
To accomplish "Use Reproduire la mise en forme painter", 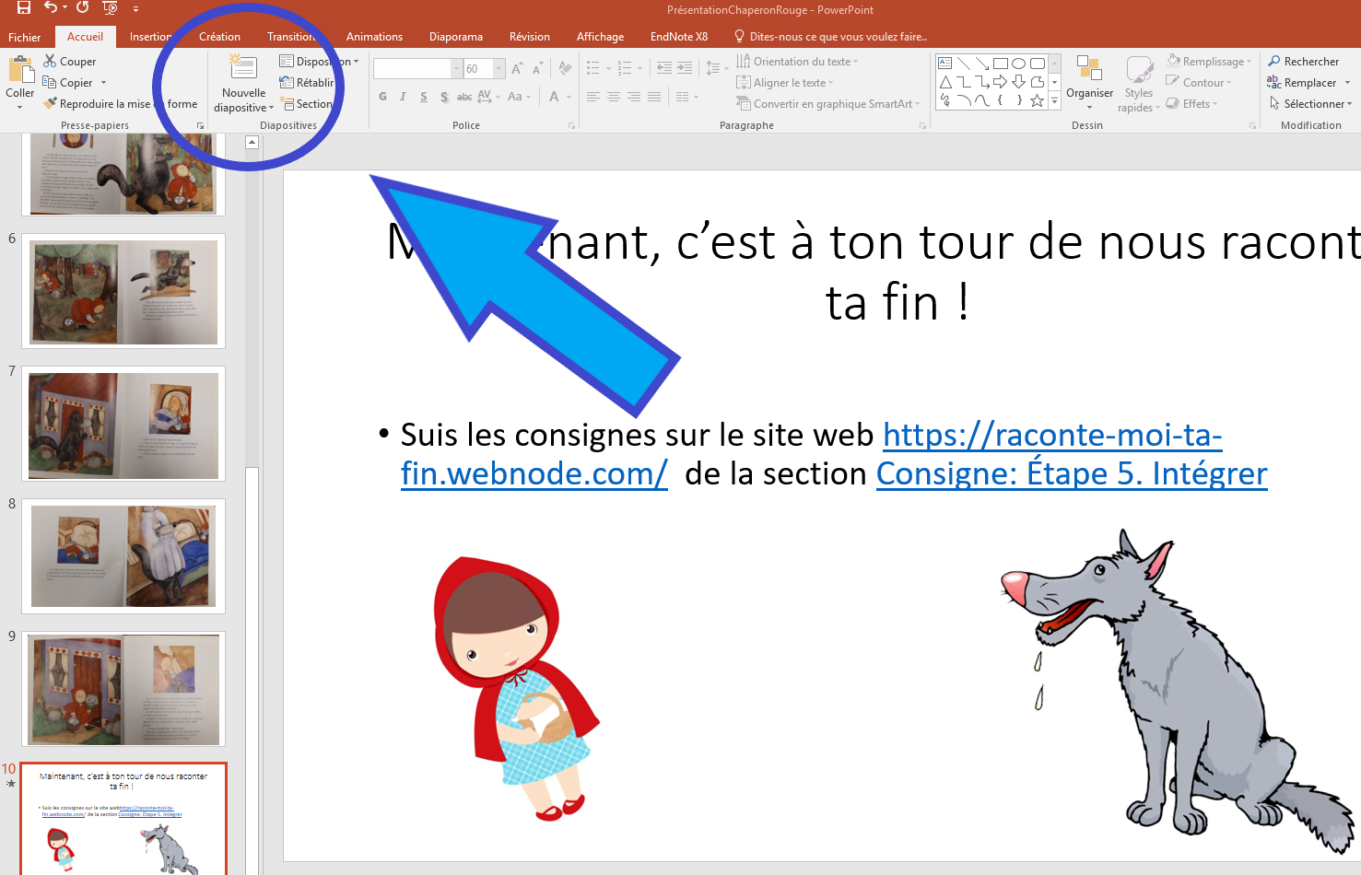I will pyautogui.click(x=121, y=104).
